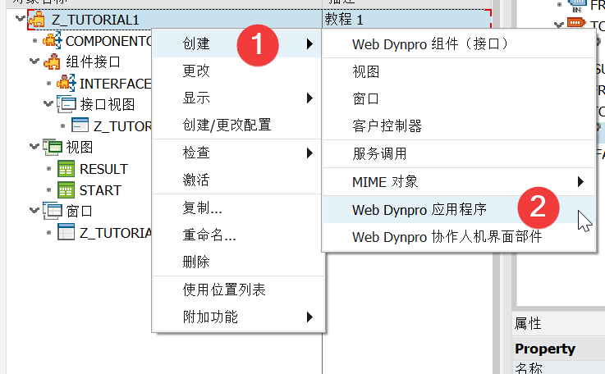Click the 窗口 folder icon
Image resolution: width=605 pixels, height=374 pixels.
[x=53, y=211]
